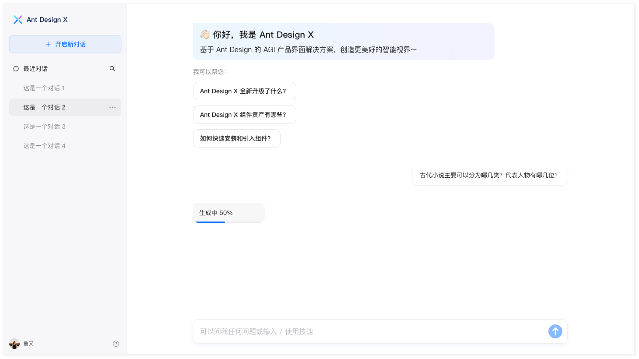Screen dimensions: 639x359
Task: Choose prompt 如何快速安装和引入组件?
Action: click(x=237, y=138)
